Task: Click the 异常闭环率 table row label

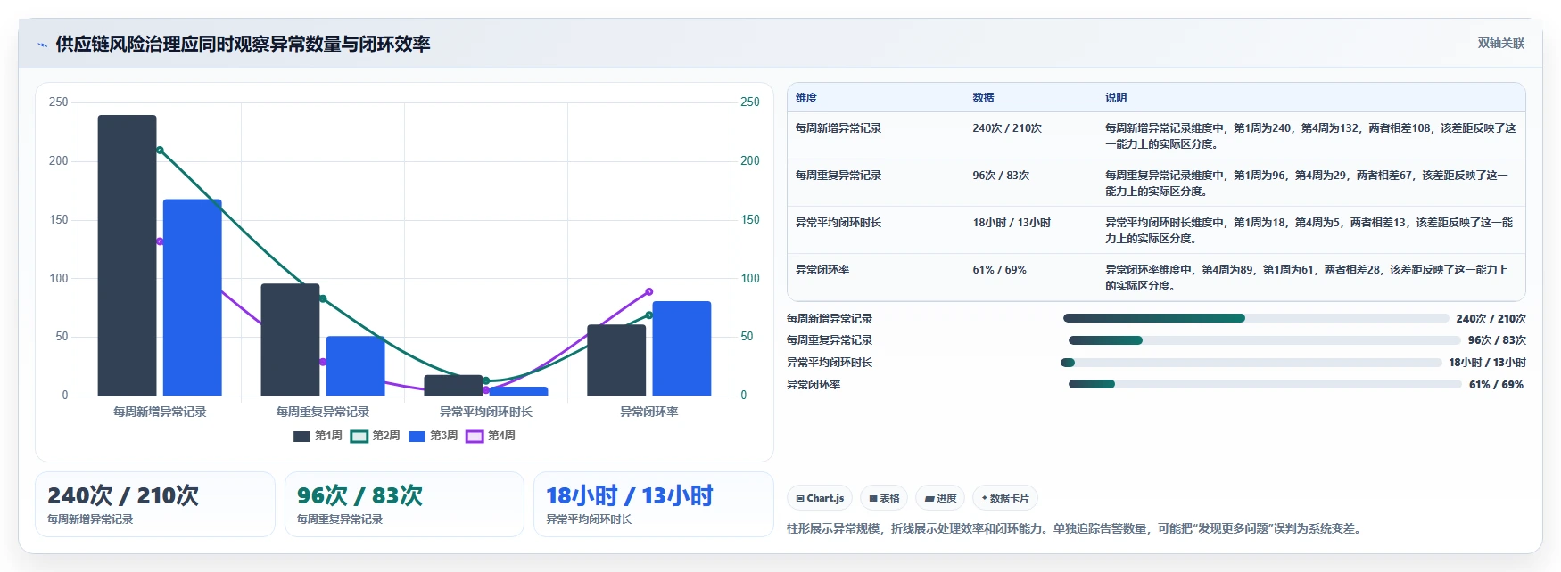Action: point(822,270)
